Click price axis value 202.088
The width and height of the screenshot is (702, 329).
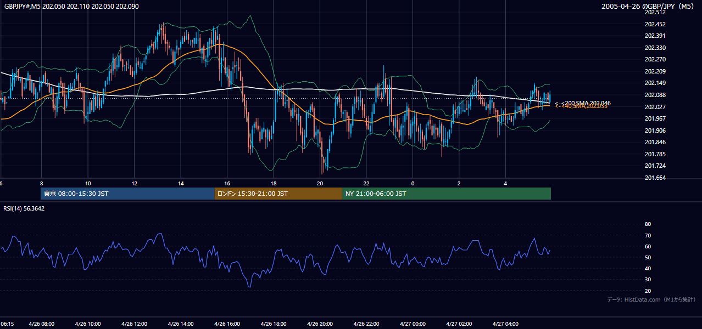[x=655, y=95]
